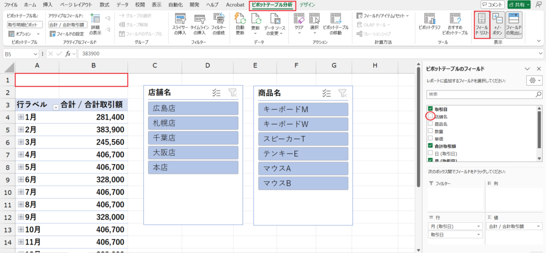Click the スライサーの挿入 (Insert Slicer) icon

coord(180,22)
